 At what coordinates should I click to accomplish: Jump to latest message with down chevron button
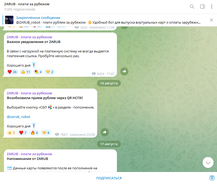pos(208,163)
